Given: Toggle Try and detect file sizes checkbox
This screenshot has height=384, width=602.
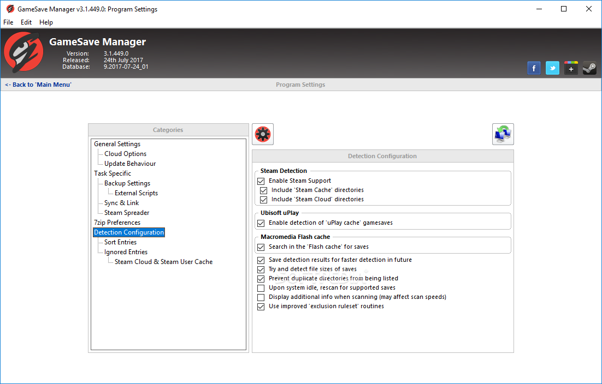Looking at the screenshot, I should (x=261, y=269).
